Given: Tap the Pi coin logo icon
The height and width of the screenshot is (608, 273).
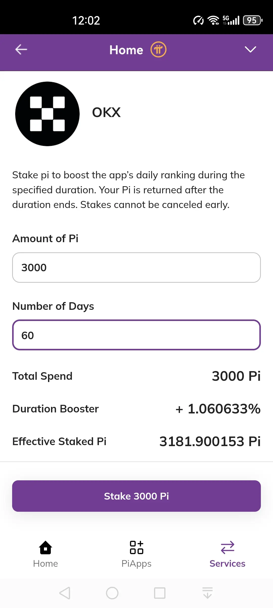Looking at the screenshot, I should (x=158, y=49).
